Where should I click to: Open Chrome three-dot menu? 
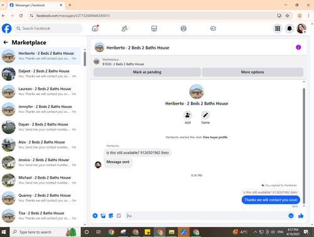click(308, 16)
